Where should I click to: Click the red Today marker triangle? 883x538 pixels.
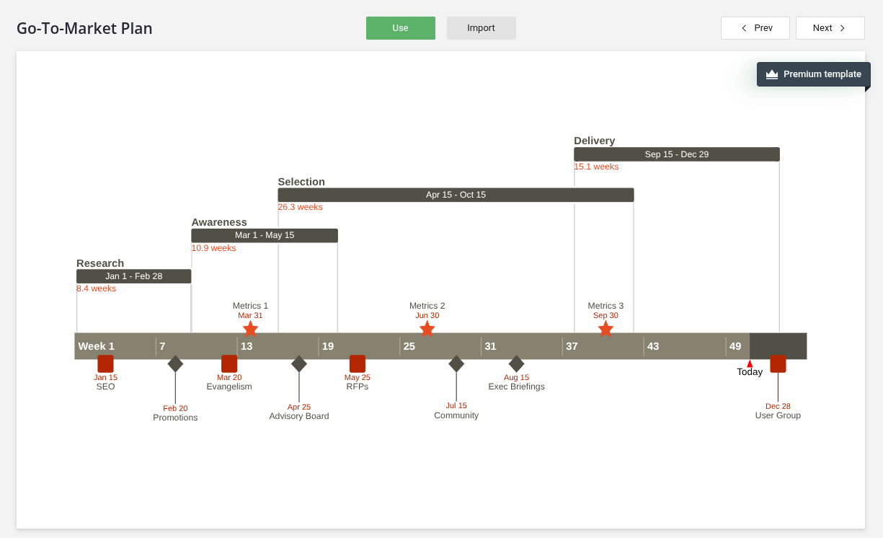coord(750,363)
